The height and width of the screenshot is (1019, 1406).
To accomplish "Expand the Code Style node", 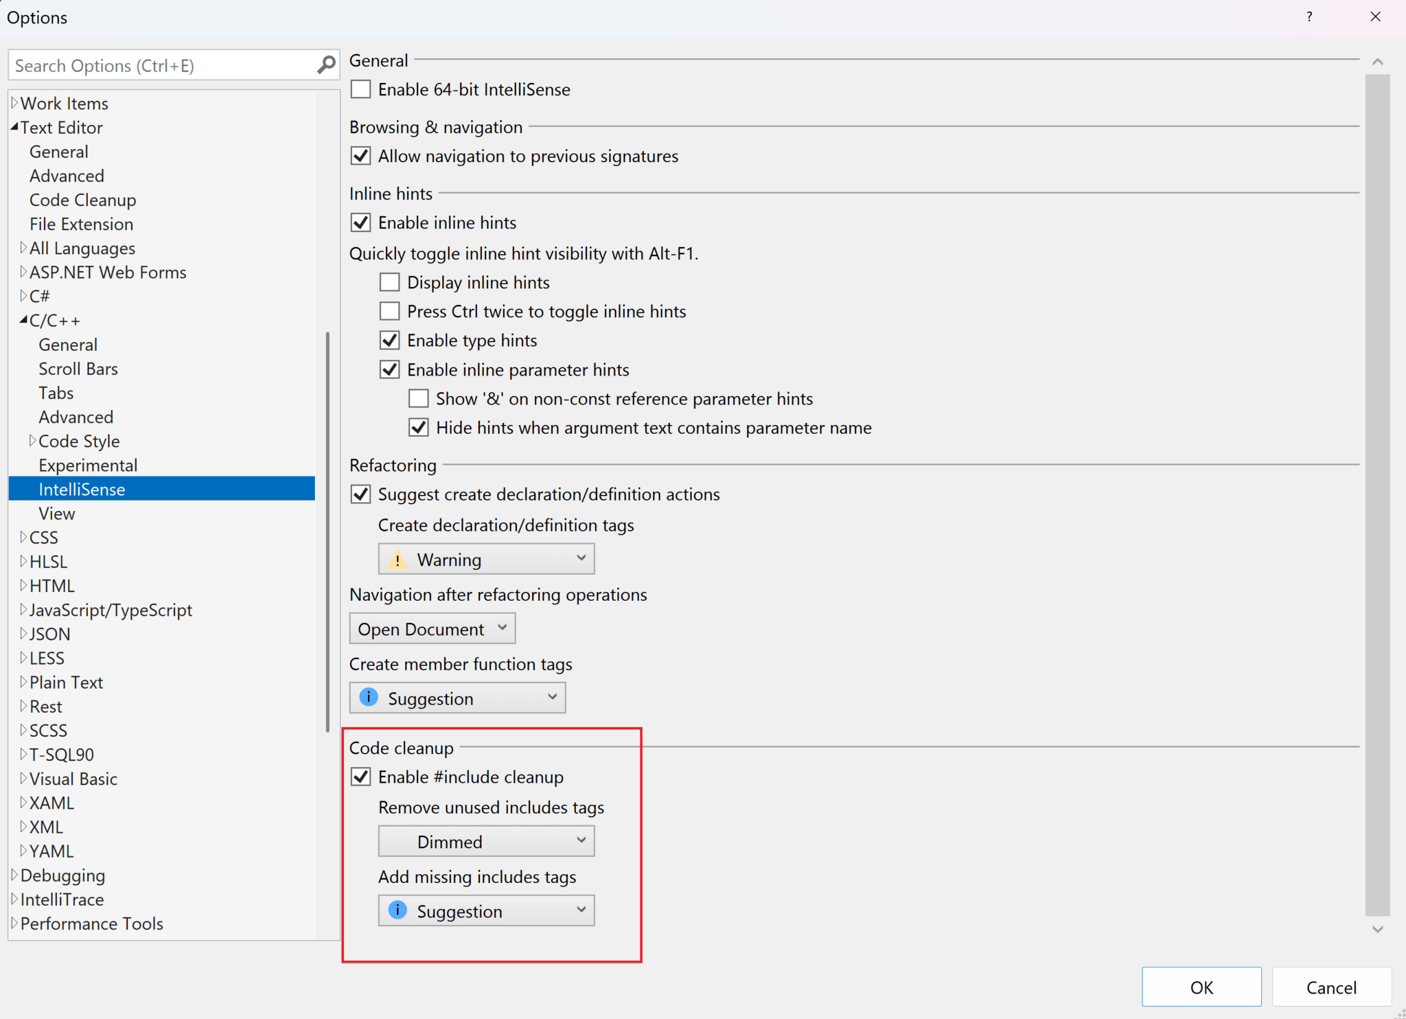I will [x=32, y=441].
